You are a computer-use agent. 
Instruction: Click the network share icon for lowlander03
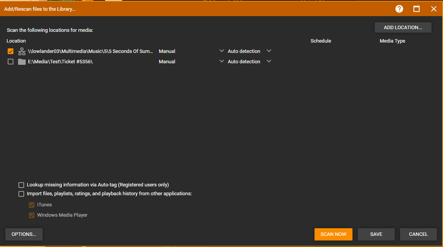point(22,51)
